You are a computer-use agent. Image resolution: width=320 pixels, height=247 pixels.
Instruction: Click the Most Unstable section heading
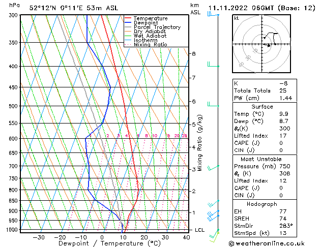click(261, 159)
